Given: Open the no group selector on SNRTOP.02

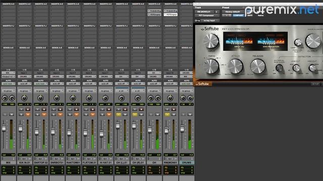Looking at the screenshot, I should click(x=40, y=90).
